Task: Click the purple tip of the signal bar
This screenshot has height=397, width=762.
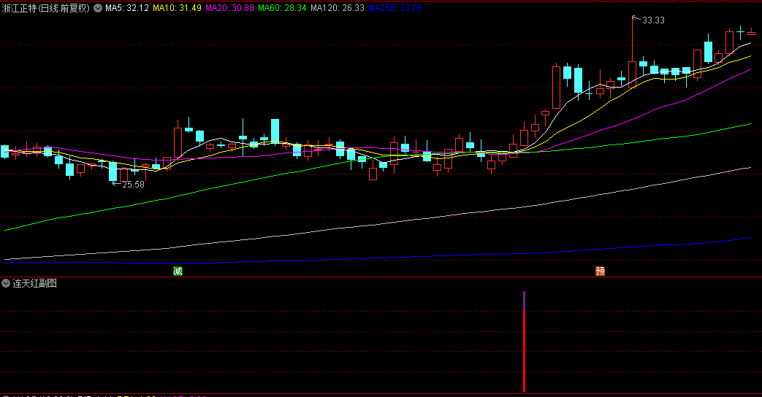Action: point(524,301)
